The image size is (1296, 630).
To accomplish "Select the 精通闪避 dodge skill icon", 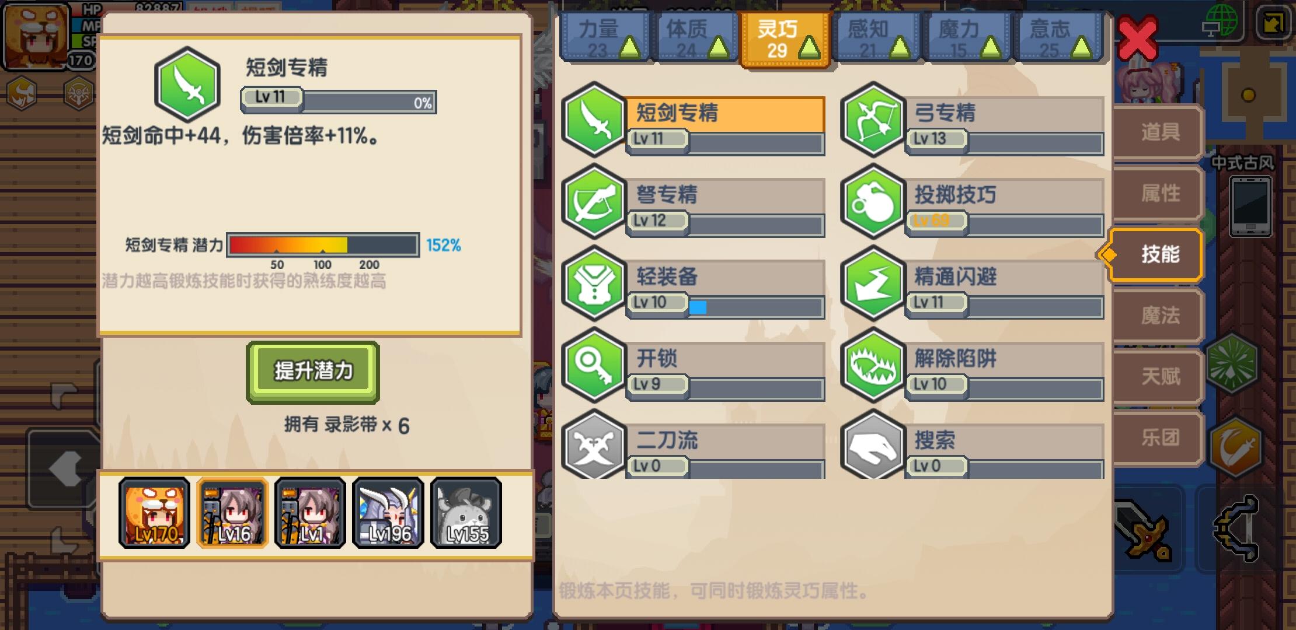I will pos(873,283).
